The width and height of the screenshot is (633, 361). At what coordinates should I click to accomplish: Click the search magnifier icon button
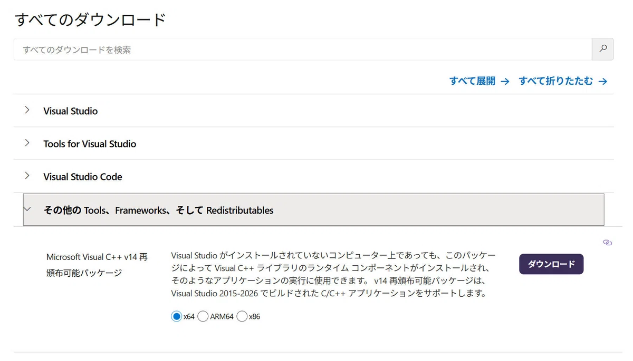(x=603, y=49)
